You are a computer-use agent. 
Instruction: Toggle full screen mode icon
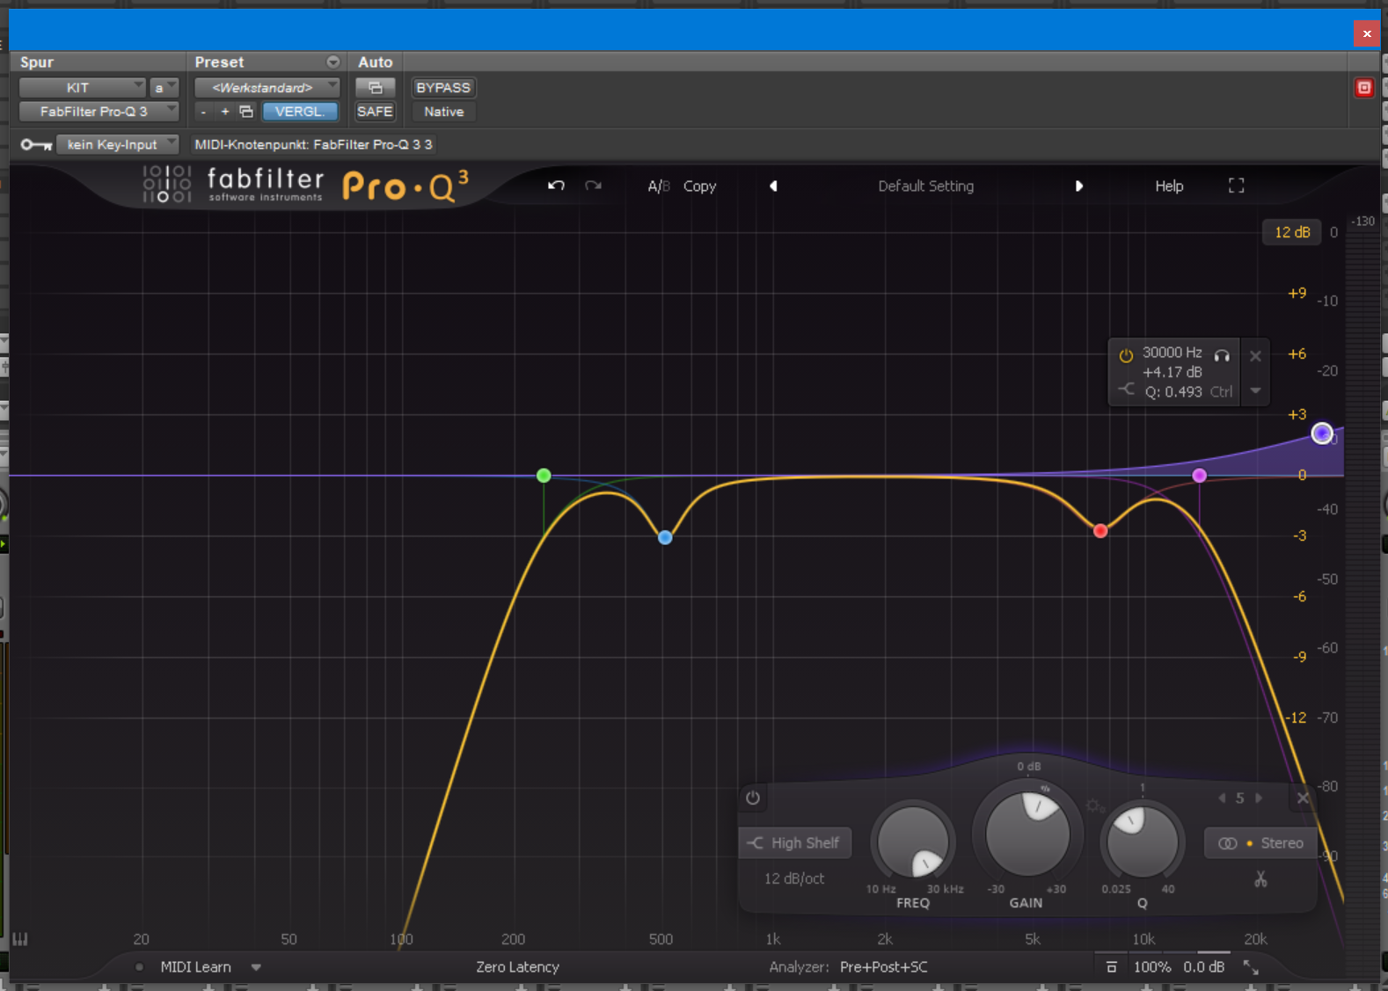pyautogui.click(x=1236, y=186)
